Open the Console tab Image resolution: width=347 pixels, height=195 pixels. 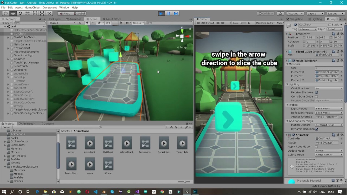pyautogui.click(x=47, y=123)
